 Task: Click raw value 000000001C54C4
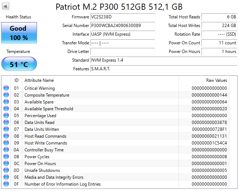pos(209,143)
